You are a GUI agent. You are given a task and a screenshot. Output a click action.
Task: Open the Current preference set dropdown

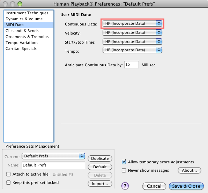click(x=53, y=156)
